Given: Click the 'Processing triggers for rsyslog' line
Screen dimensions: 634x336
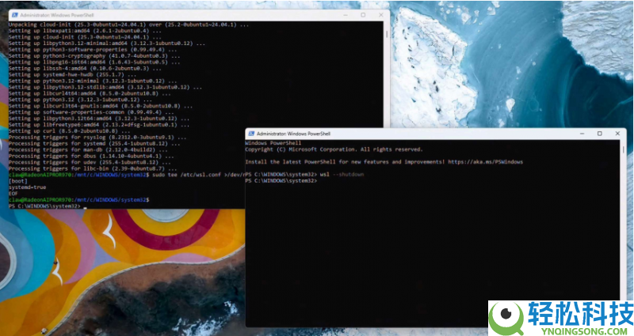Looking at the screenshot, I should tap(97, 137).
